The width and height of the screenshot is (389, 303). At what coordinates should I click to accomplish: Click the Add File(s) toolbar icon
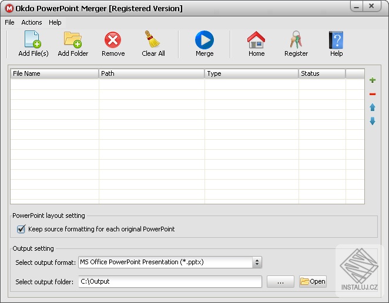[33, 39]
